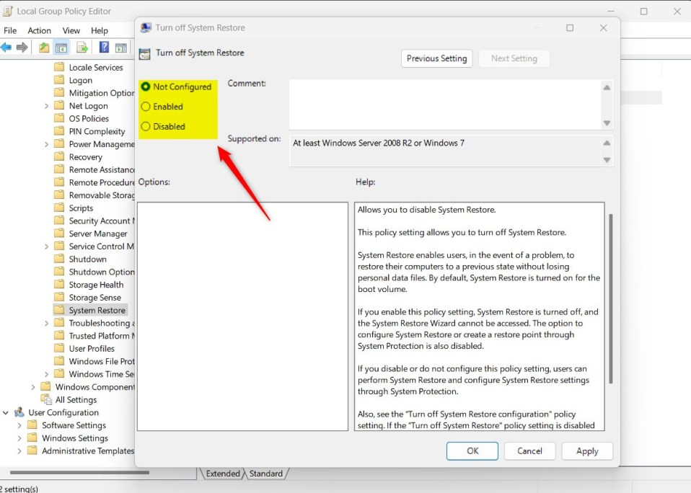Image resolution: width=691 pixels, height=493 pixels.
Task: Click the dialog title bar policy icon
Action: coord(146,27)
